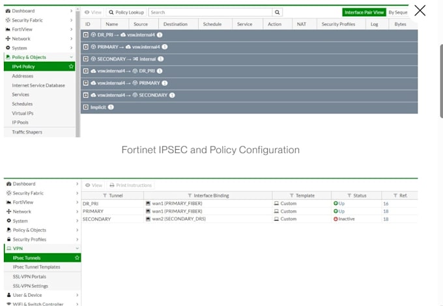Click the info badge on Implicit row
The height and width of the screenshot is (306, 443).
(111, 107)
